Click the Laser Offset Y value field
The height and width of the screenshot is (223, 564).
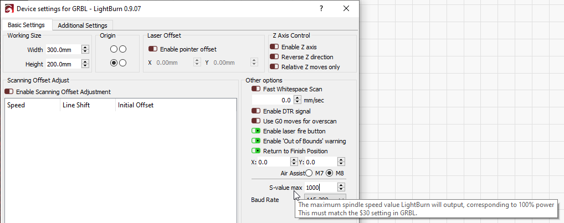(x=231, y=63)
